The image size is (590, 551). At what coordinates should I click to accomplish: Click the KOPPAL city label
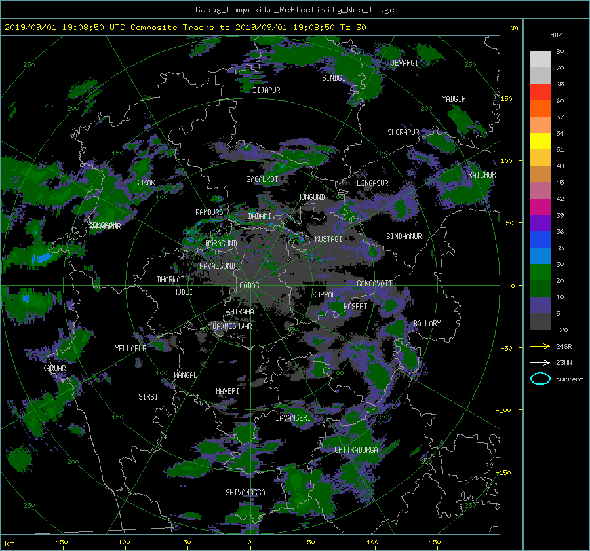pos(324,295)
